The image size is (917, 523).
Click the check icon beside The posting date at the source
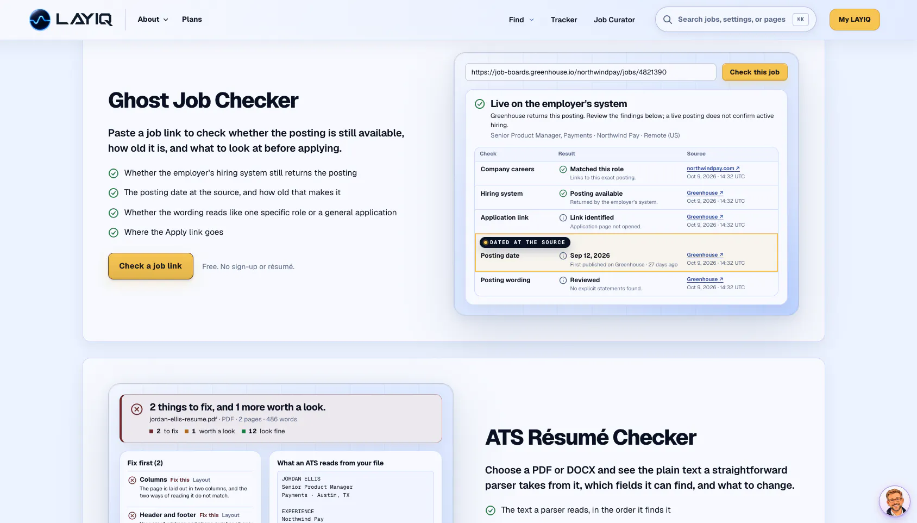pyautogui.click(x=114, y=193)
